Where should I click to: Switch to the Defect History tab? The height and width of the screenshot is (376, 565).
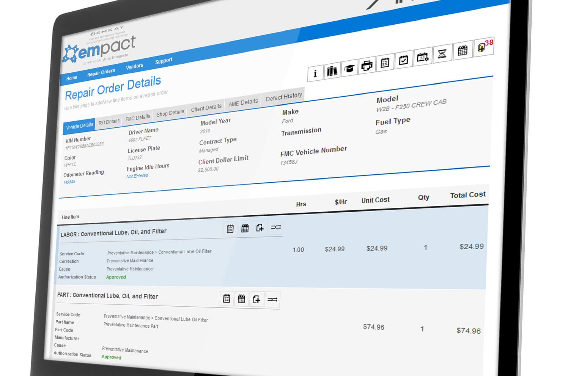(x=284, y=97)
